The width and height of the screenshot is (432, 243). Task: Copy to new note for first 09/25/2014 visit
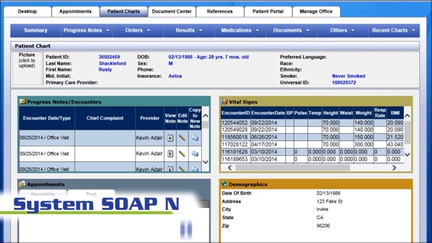tap(195, 138)
